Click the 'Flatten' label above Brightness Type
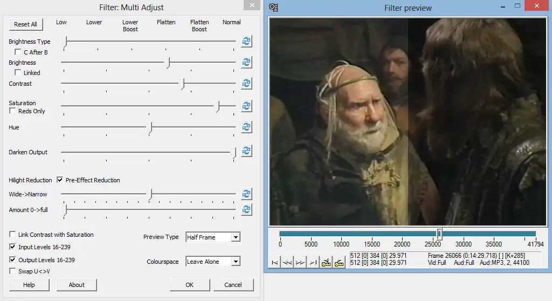Screen dimensions: 552x301 point(166,22)
